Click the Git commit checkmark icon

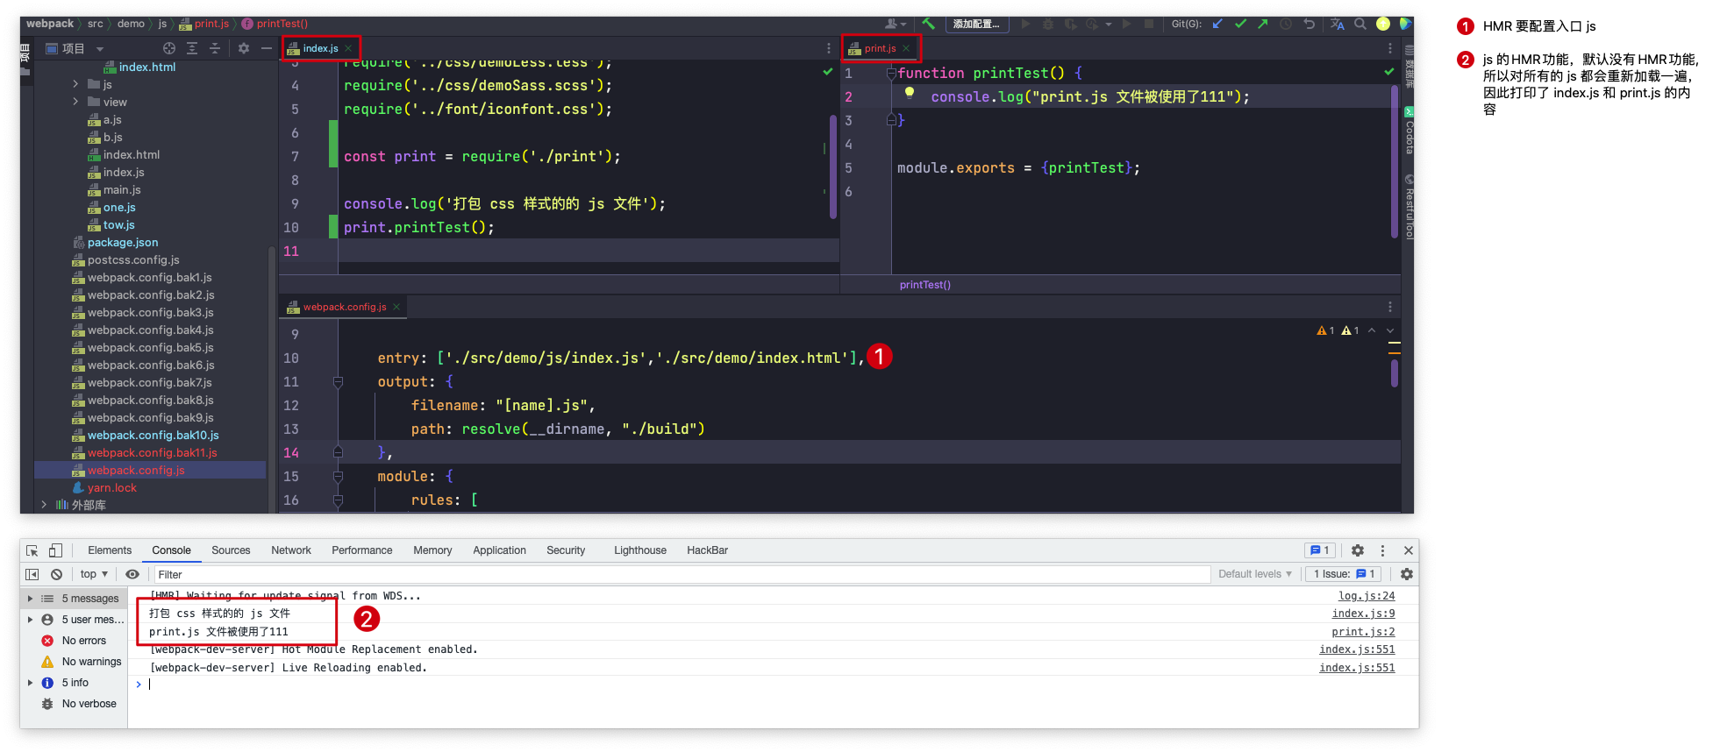(x=1240, y=24)
